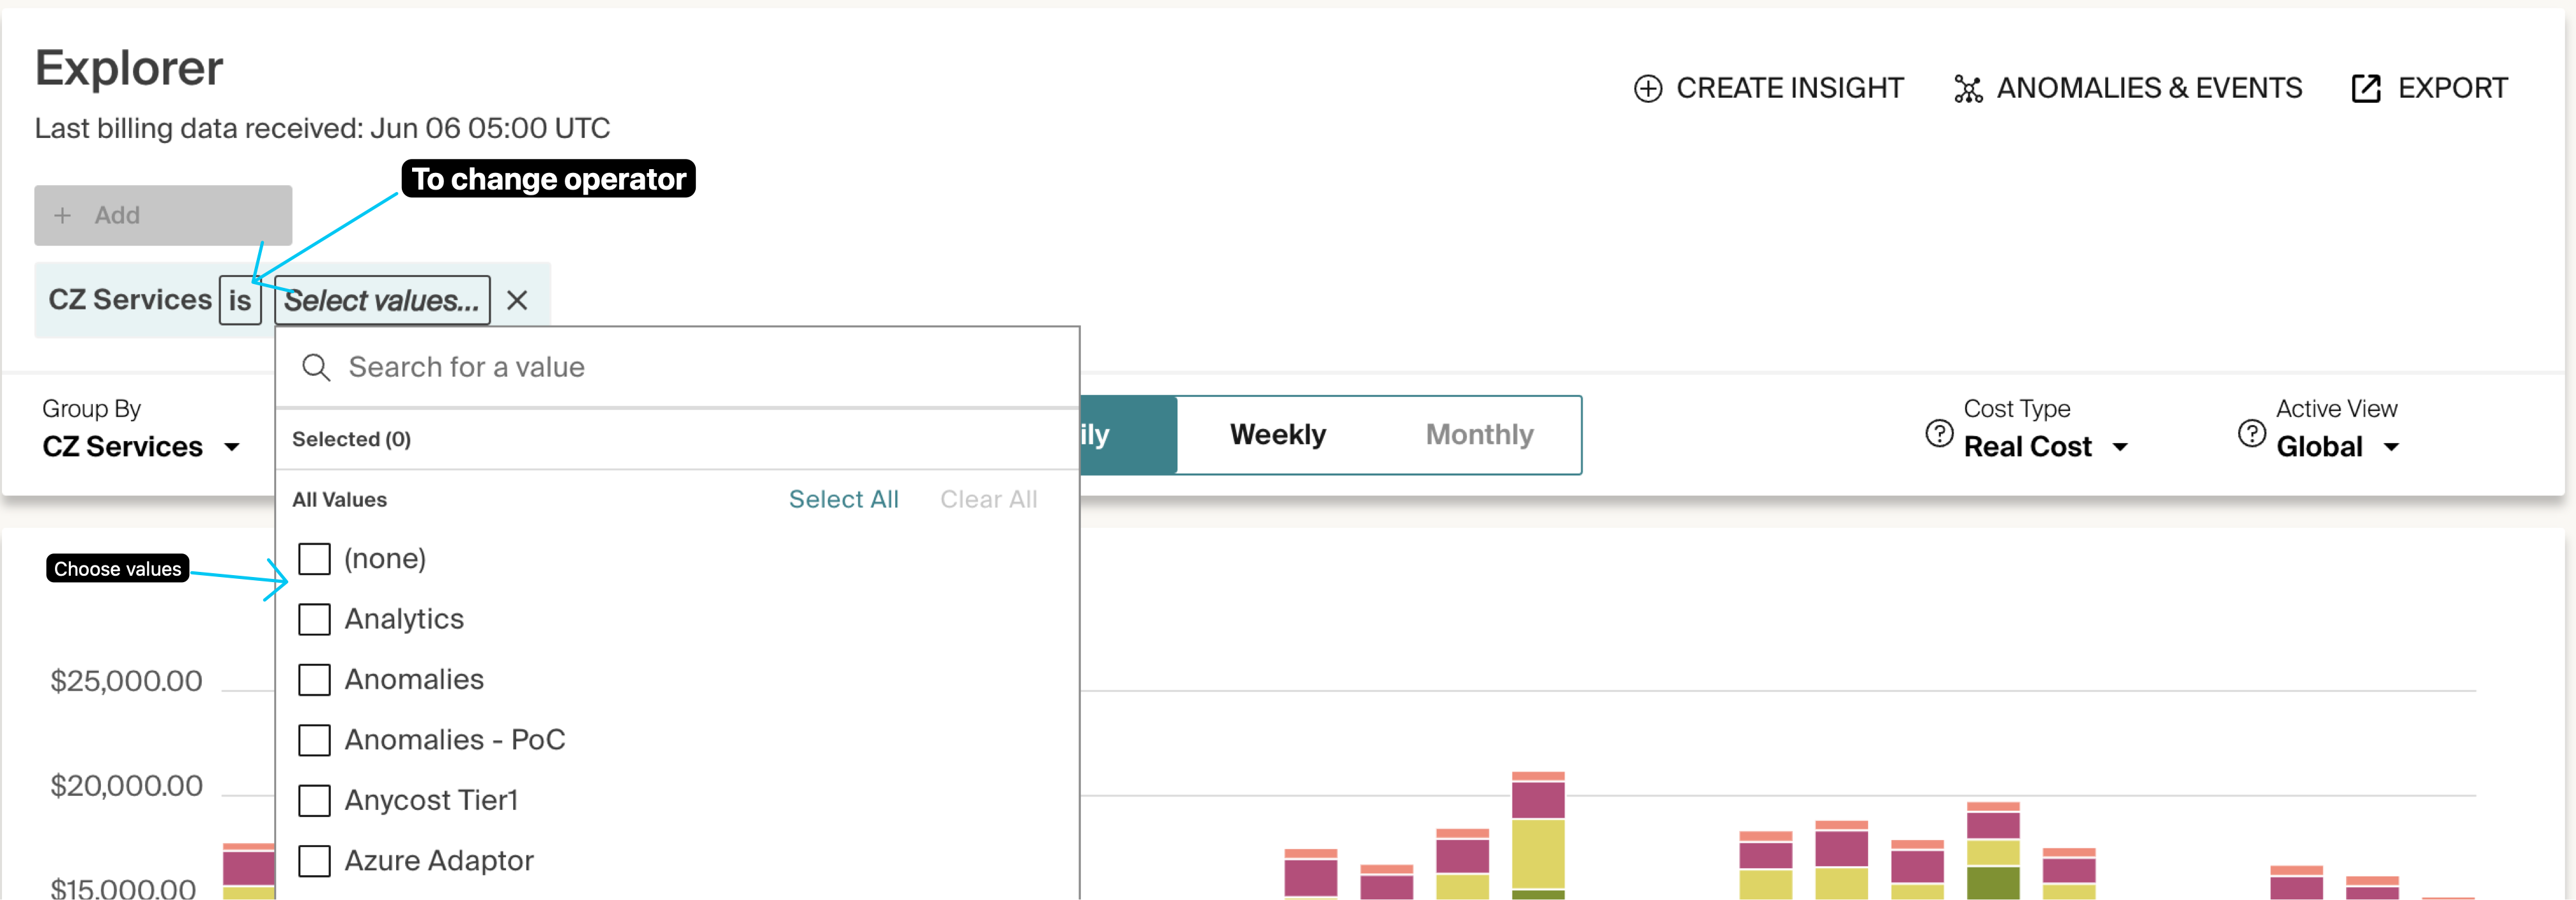The image size is (2576, 900).
Task: Remove CZ Services filter with X icon
Action: (x=517, y=301)
